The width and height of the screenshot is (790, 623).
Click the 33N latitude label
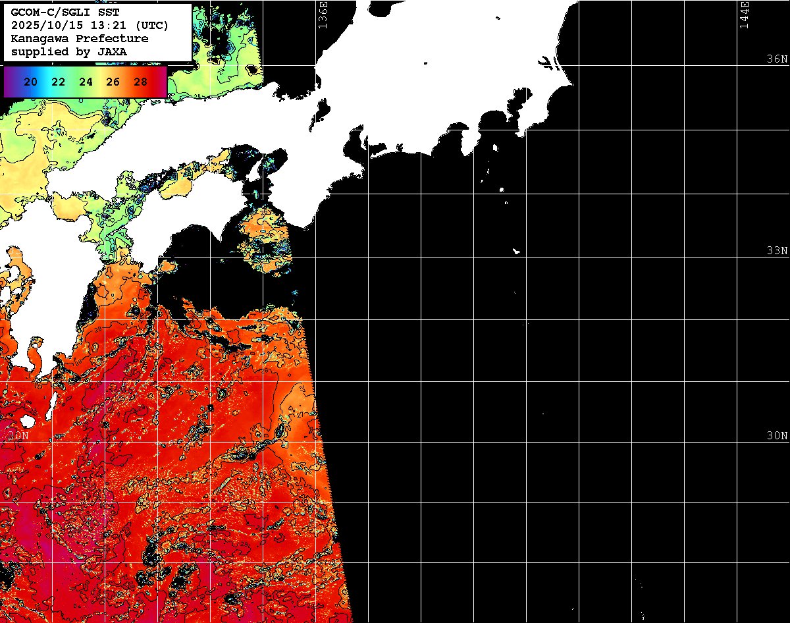tap(777, 251)
